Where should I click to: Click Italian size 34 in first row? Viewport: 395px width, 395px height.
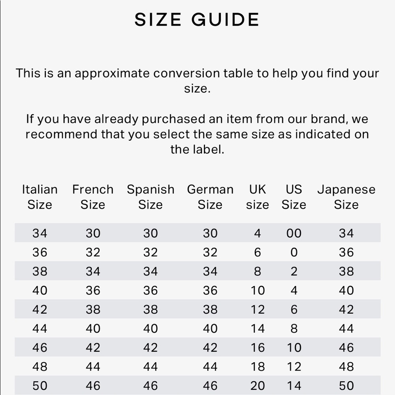pyautogui.click(x=39, y=233)
